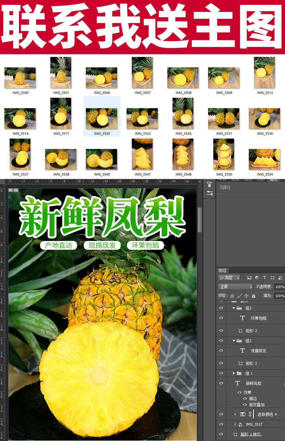
Task: Toggle 描边 stroke effect visibility
Action: pos(245,399)
